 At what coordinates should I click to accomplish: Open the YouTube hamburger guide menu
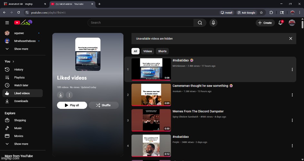7,23
